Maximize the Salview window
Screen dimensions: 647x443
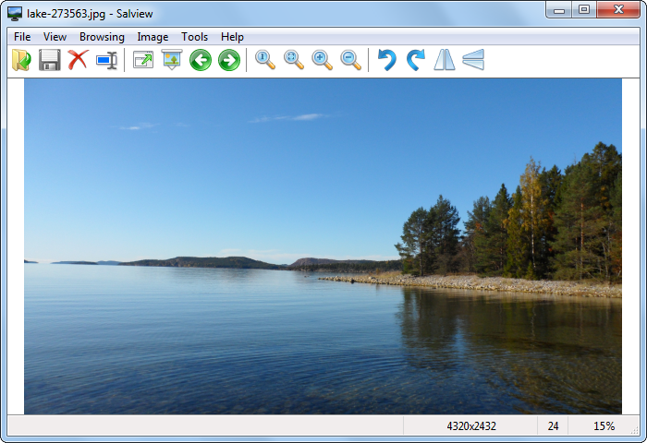point(584,9)
